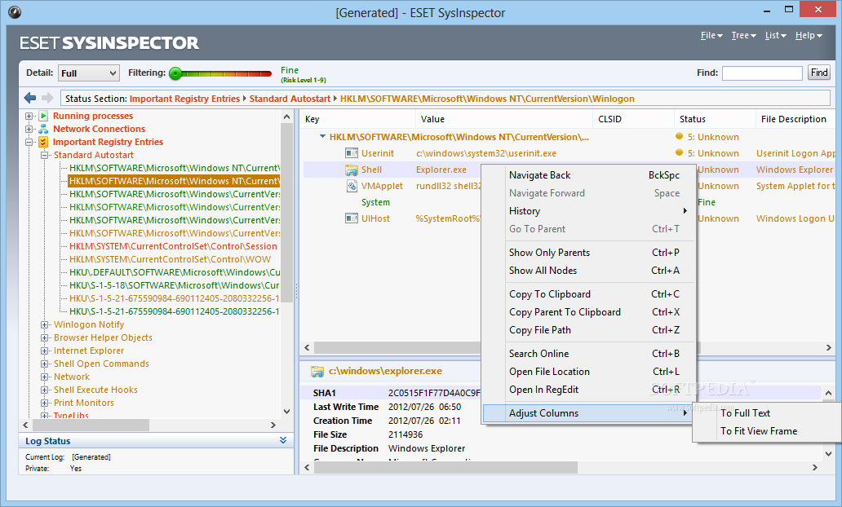Click the Shell entry folder icon
842x507 pixels.
point(351,170)
